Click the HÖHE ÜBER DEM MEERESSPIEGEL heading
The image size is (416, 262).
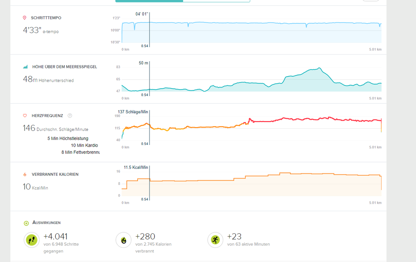pos(65,67)
